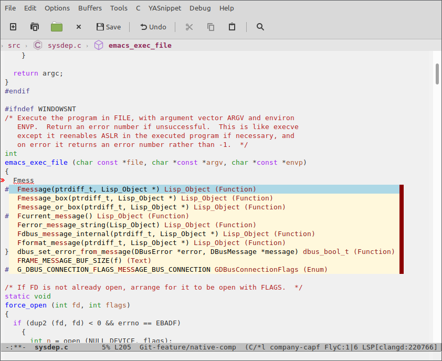Open the Debug menu
This screenshot has width=442, height=361.
point(200,8)
